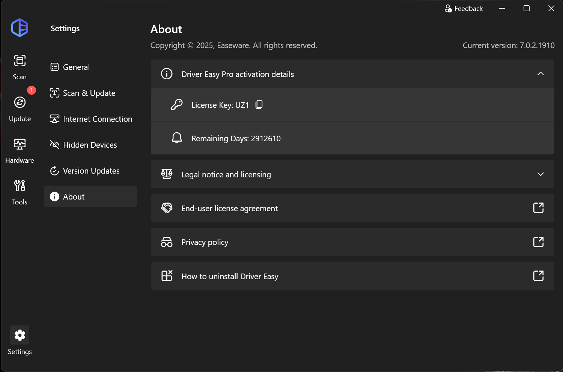Click the License Key: UZ1 text
Image resolution: width=563 pixels, height=372 pixels.
220,105
